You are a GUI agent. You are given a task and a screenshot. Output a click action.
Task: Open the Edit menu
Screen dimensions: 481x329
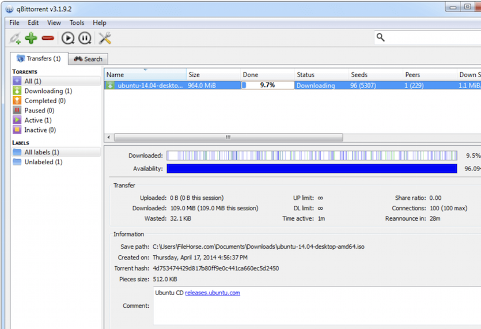[33, 22]
